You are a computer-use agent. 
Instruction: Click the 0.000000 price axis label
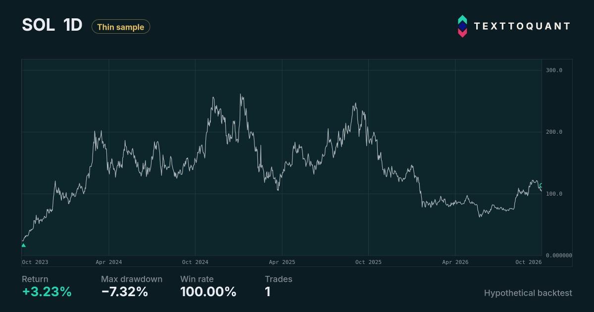click(x=559, y=256)
